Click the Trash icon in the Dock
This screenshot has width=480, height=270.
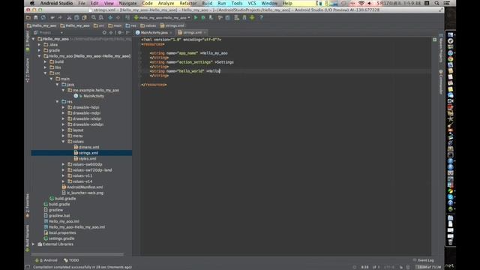[x=450, y=241]
